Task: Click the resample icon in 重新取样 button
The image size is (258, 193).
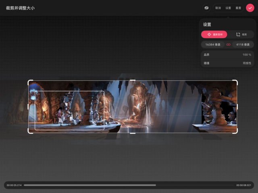Action: pos(209,35)
